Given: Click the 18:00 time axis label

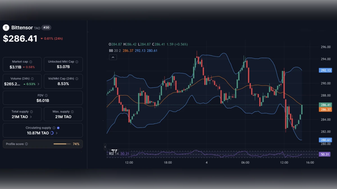Looking at the screenshot, I should [168, 162].
